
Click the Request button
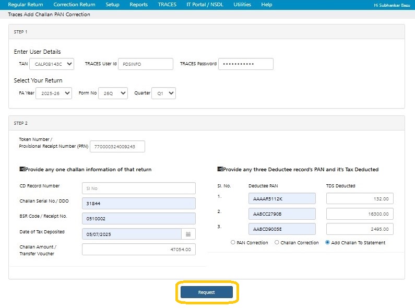[x=207, y=292]
